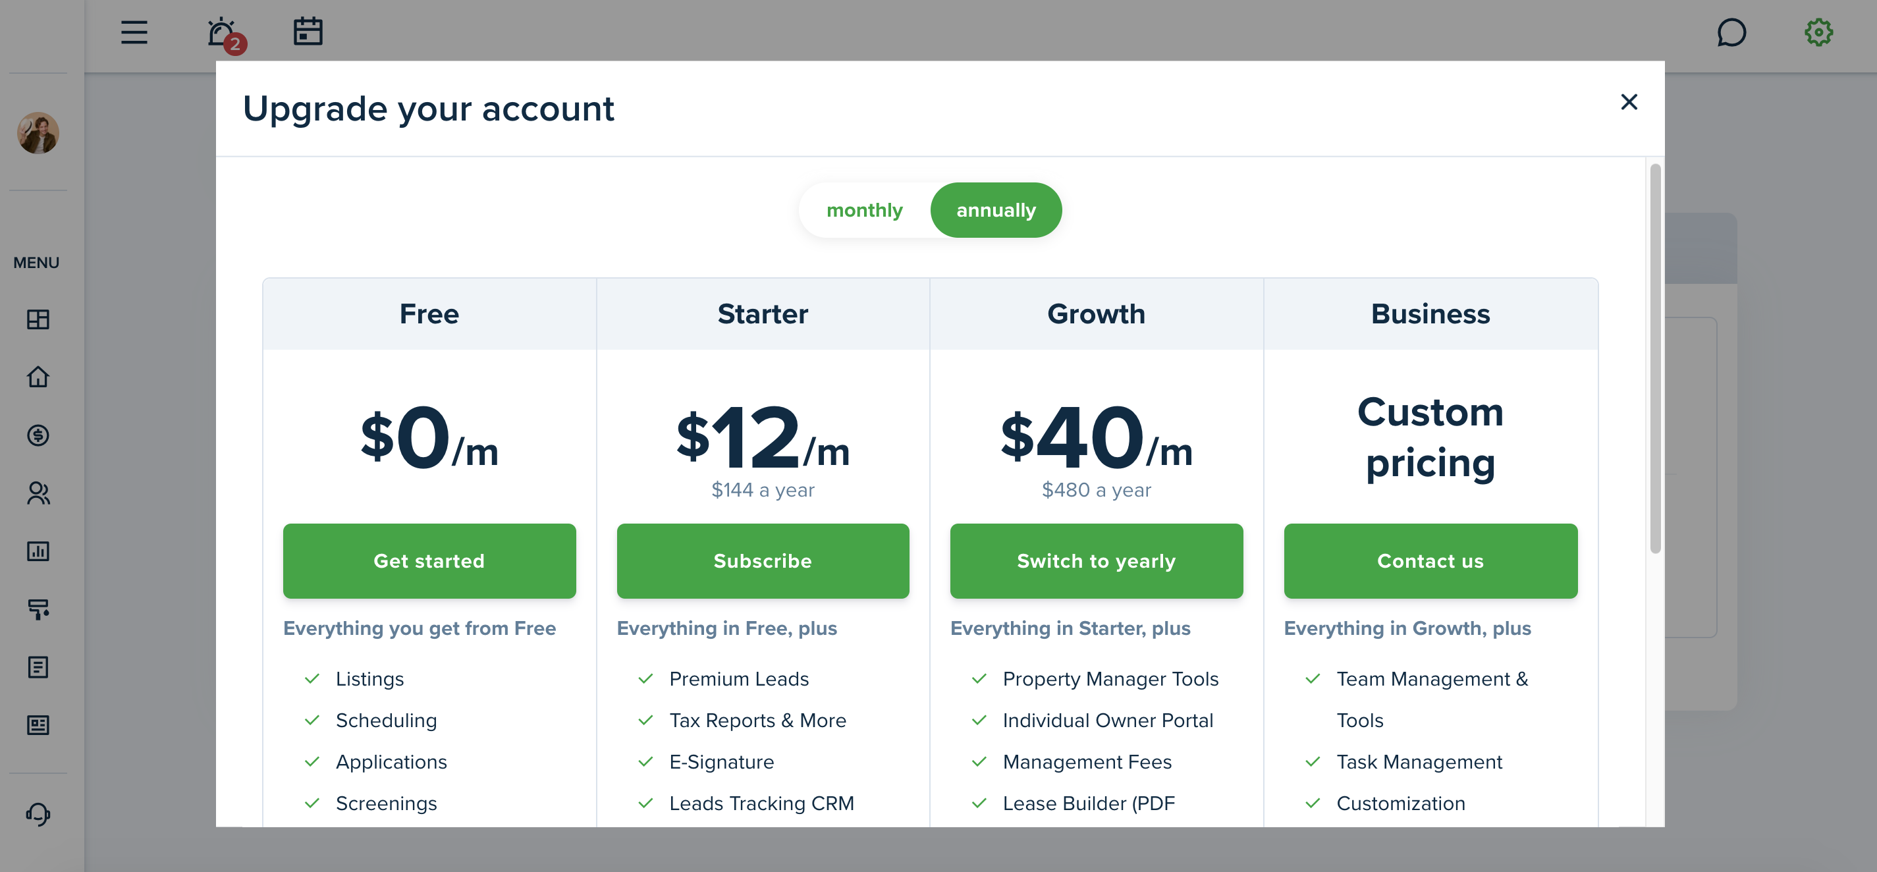Contact us for Business plan
Viewport: 1877px width, 872px height.
[1430, 561]
